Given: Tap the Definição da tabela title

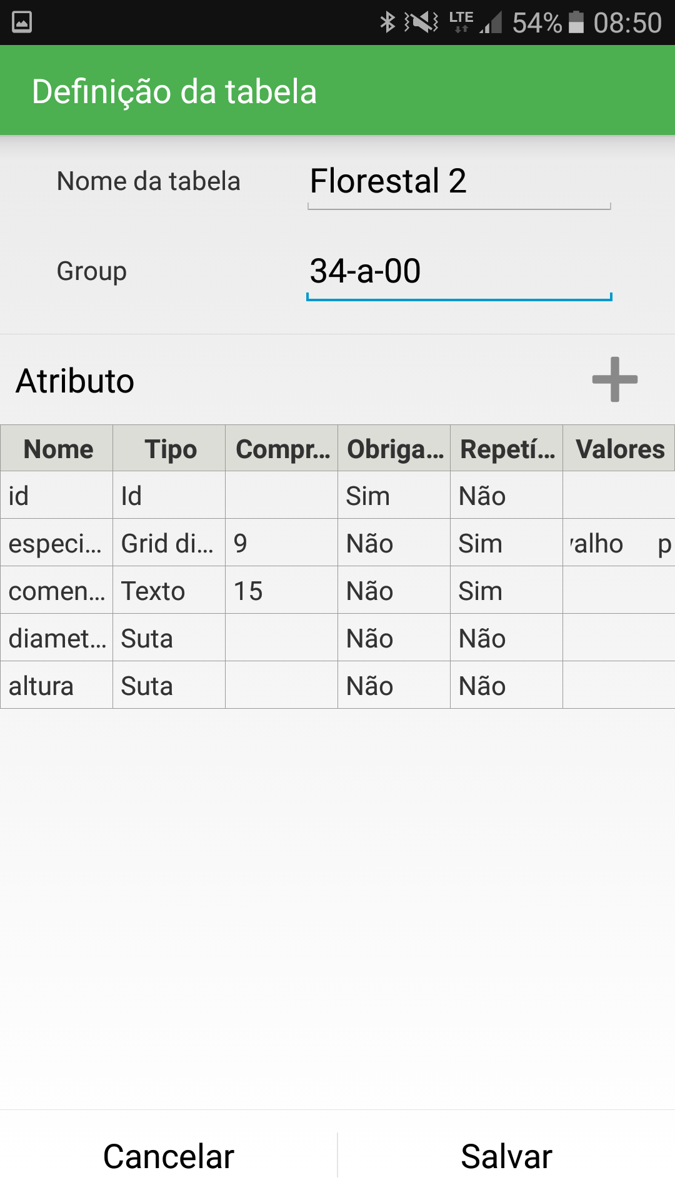Looking at the screenshot, I should tap(174, 91).
